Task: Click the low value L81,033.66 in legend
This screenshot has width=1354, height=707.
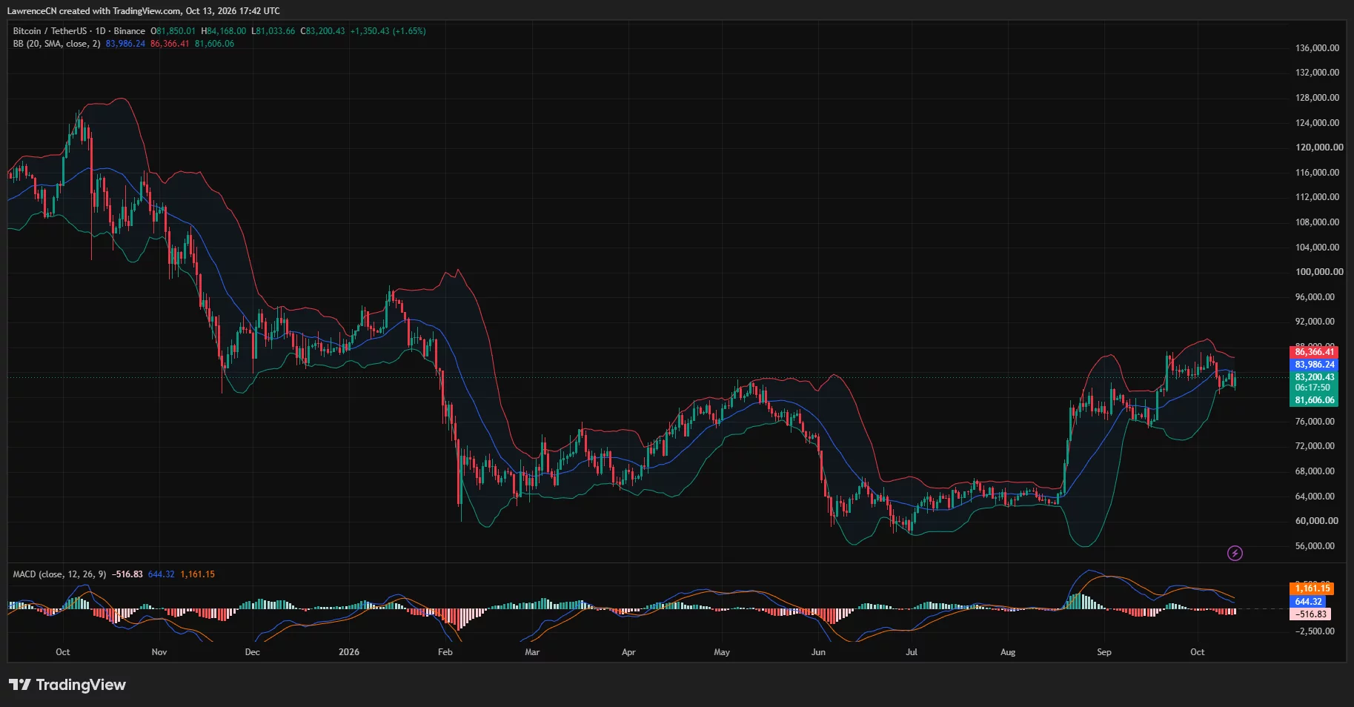Action: pos(273,31)
